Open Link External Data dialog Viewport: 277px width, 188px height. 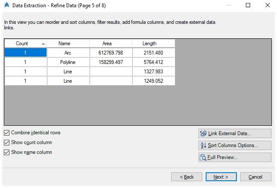click(x=235, y=133)
